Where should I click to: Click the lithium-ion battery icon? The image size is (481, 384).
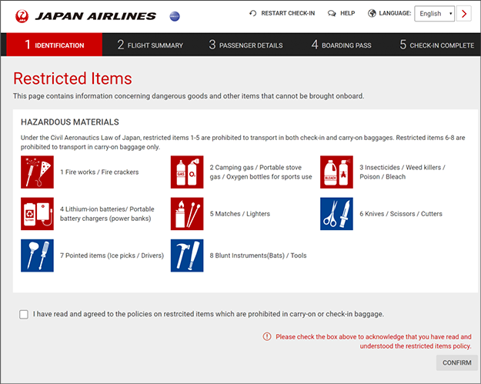click(37, 214)
